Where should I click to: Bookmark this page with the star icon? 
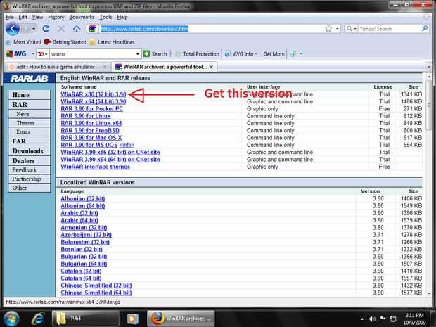point(328,29)
